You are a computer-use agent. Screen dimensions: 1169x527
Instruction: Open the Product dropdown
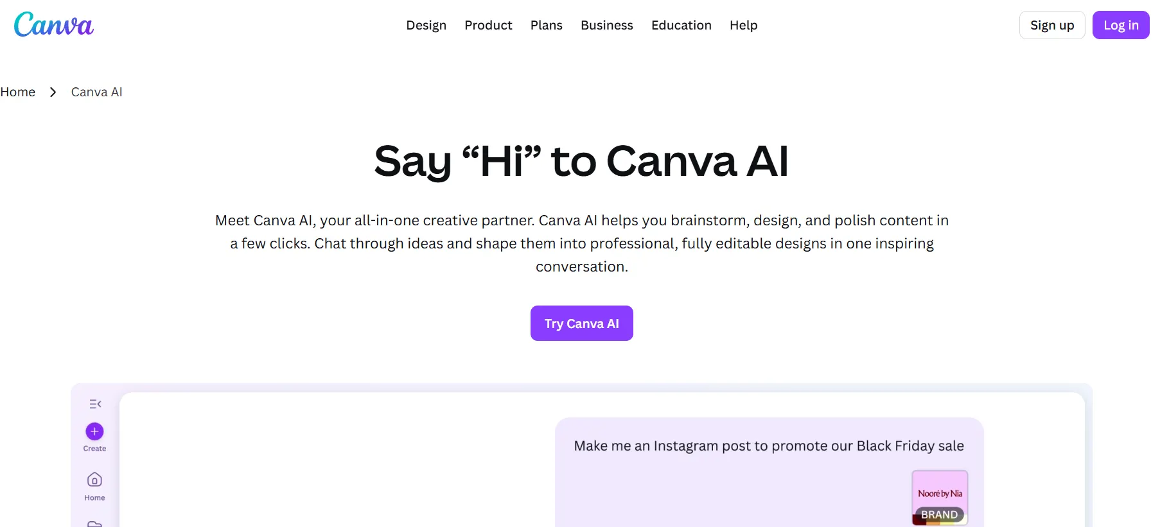point(488,25)
